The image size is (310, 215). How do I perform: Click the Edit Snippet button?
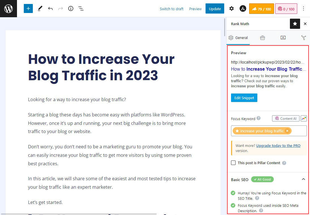(244, 98)
